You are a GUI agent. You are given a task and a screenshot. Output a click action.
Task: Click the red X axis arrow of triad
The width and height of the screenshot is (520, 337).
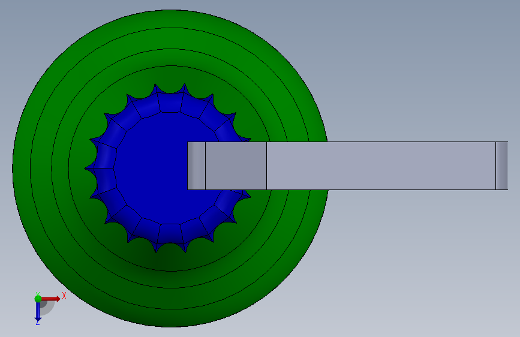[x=52, y=299]
